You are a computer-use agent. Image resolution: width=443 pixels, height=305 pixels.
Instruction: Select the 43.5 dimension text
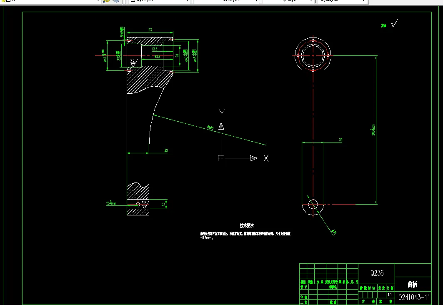click(158, 57)
